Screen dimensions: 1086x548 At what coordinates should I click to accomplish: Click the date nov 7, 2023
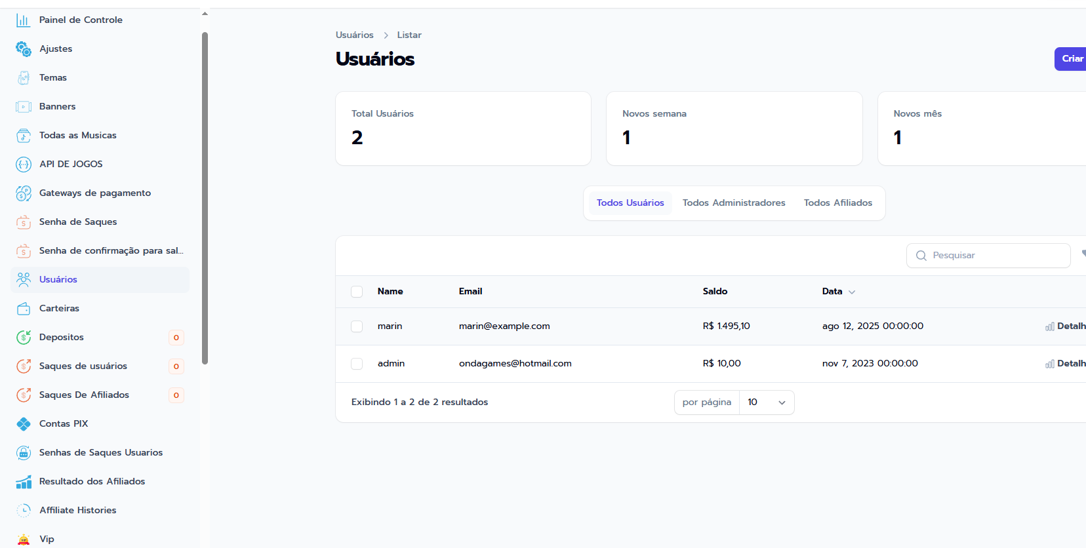(x=870, y=364)
